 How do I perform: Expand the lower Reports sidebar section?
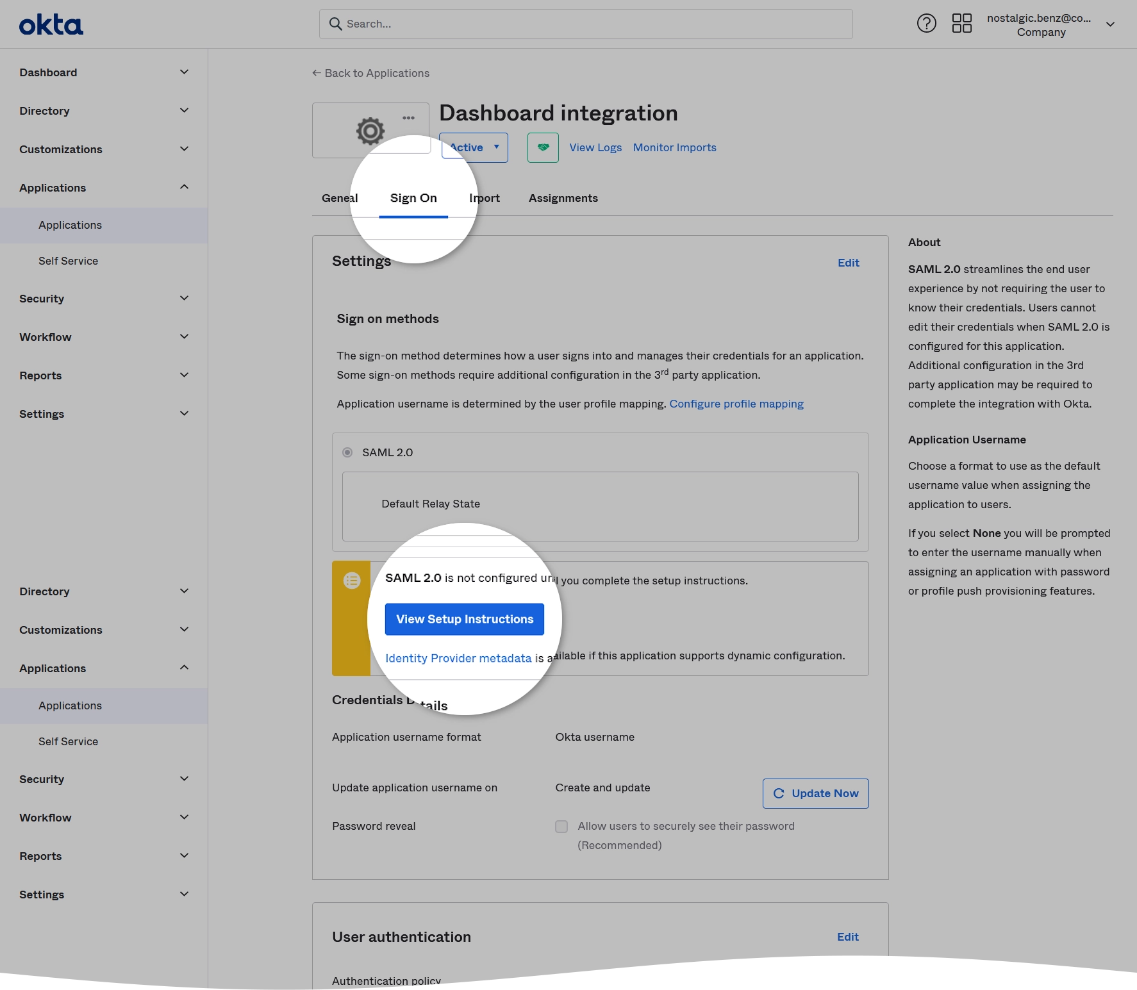(x=104, y=856)
